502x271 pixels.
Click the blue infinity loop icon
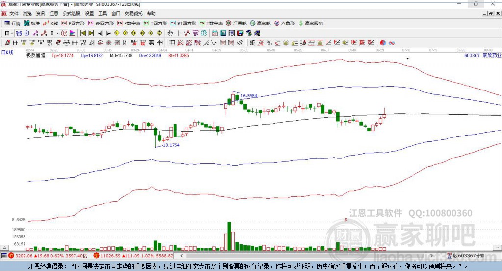pos(392,43)
